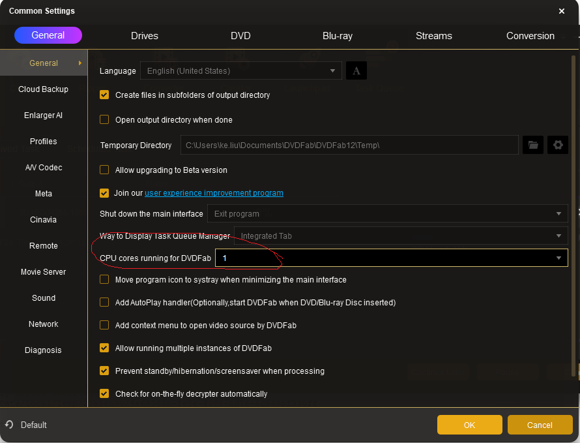Screen dimensions: 580x443
Task: Toggle Check for on-the-fly decrypter automatically
Action: [104, 393]
